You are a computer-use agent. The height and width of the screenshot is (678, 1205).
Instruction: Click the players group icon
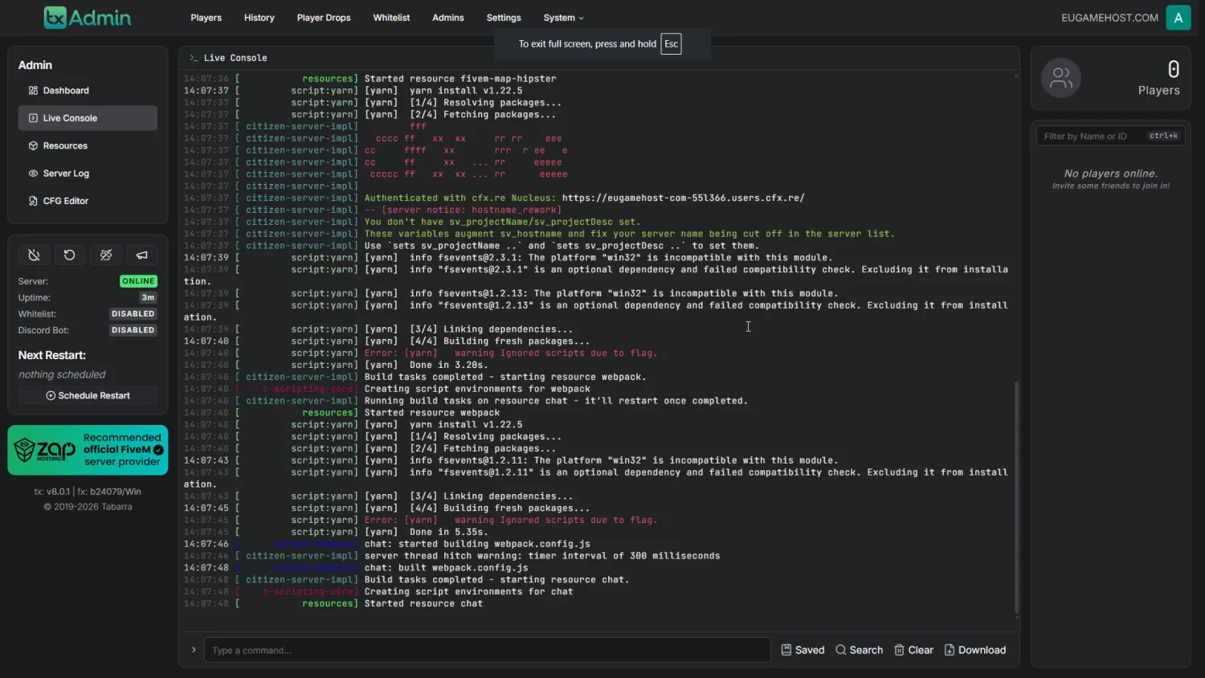coord(1061,78)
